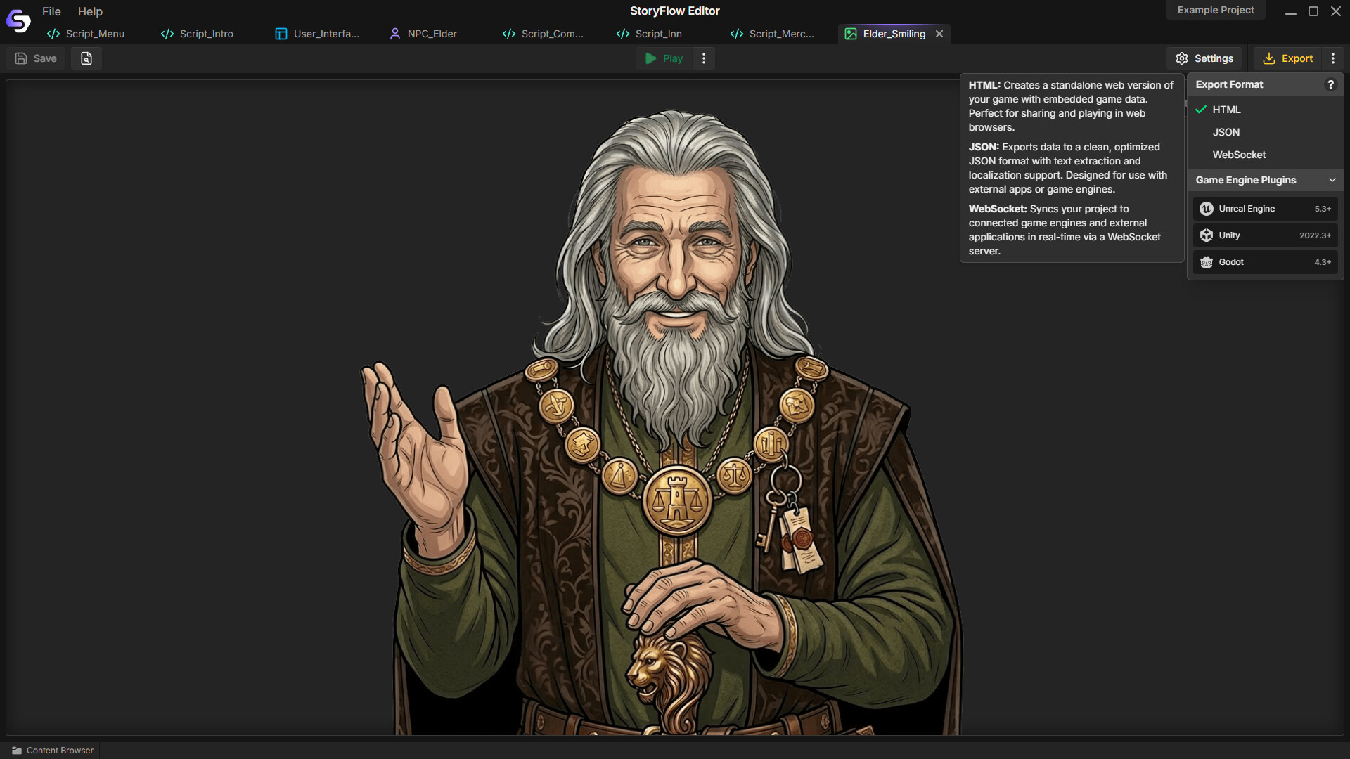Open the three-dot menu beside Export
The height and width of the screenshot is (759, 1350).
1333,58
